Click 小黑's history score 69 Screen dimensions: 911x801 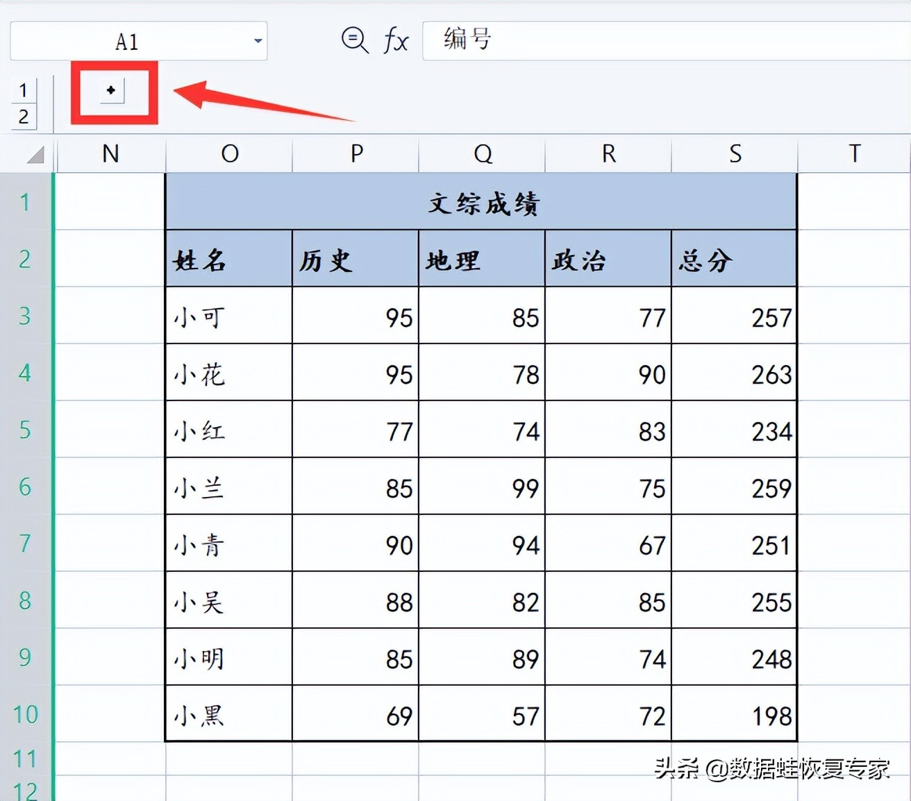tap(356, 714)
